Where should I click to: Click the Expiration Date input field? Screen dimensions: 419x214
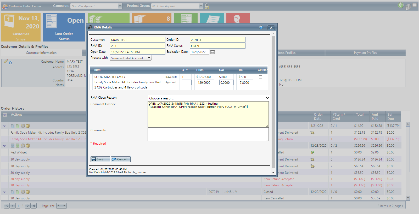[x=199, y=52]
